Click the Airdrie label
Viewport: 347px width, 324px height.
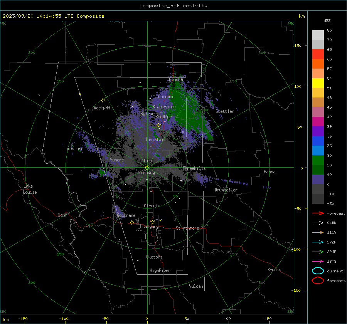click(152, 206)
